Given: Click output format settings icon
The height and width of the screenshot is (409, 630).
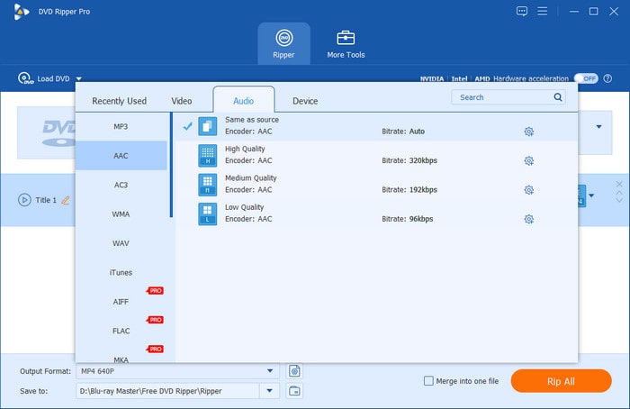Looking at the screenshot, I should click(294, 371).
